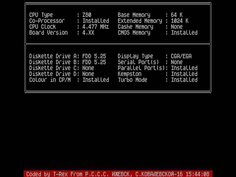236x177 pixels.
Task: Click the 15:44:08 clock in status bar
Action: tap(197, 174)
